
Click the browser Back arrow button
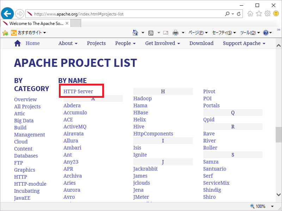click(7, 14)
